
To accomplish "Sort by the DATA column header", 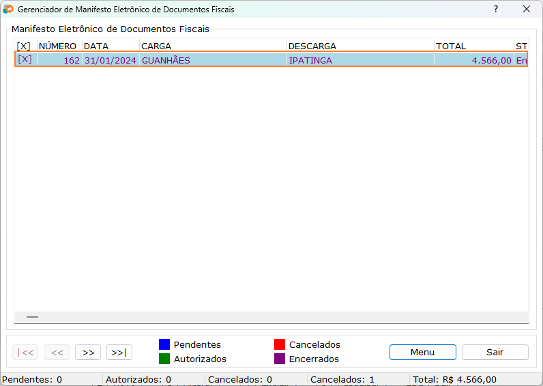I will (96, 46).
